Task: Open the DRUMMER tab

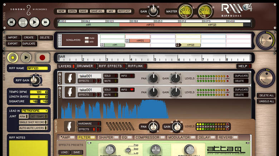Action: (x=86, y=66)
